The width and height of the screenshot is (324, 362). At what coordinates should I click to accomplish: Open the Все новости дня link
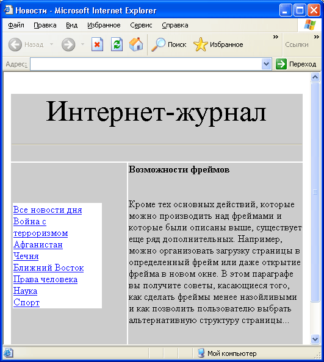48,210
